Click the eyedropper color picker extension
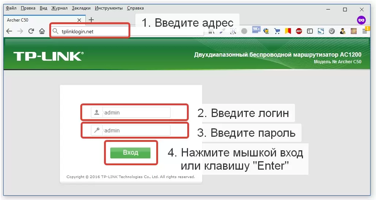The width and height of the screenshot is (376, 200). [222, 31]
